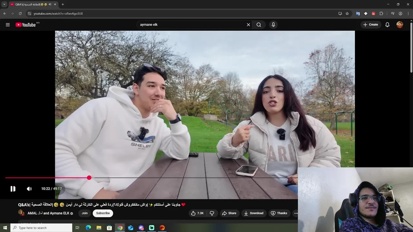
Task: Subscribe to the channel
Action: [103, 213]
